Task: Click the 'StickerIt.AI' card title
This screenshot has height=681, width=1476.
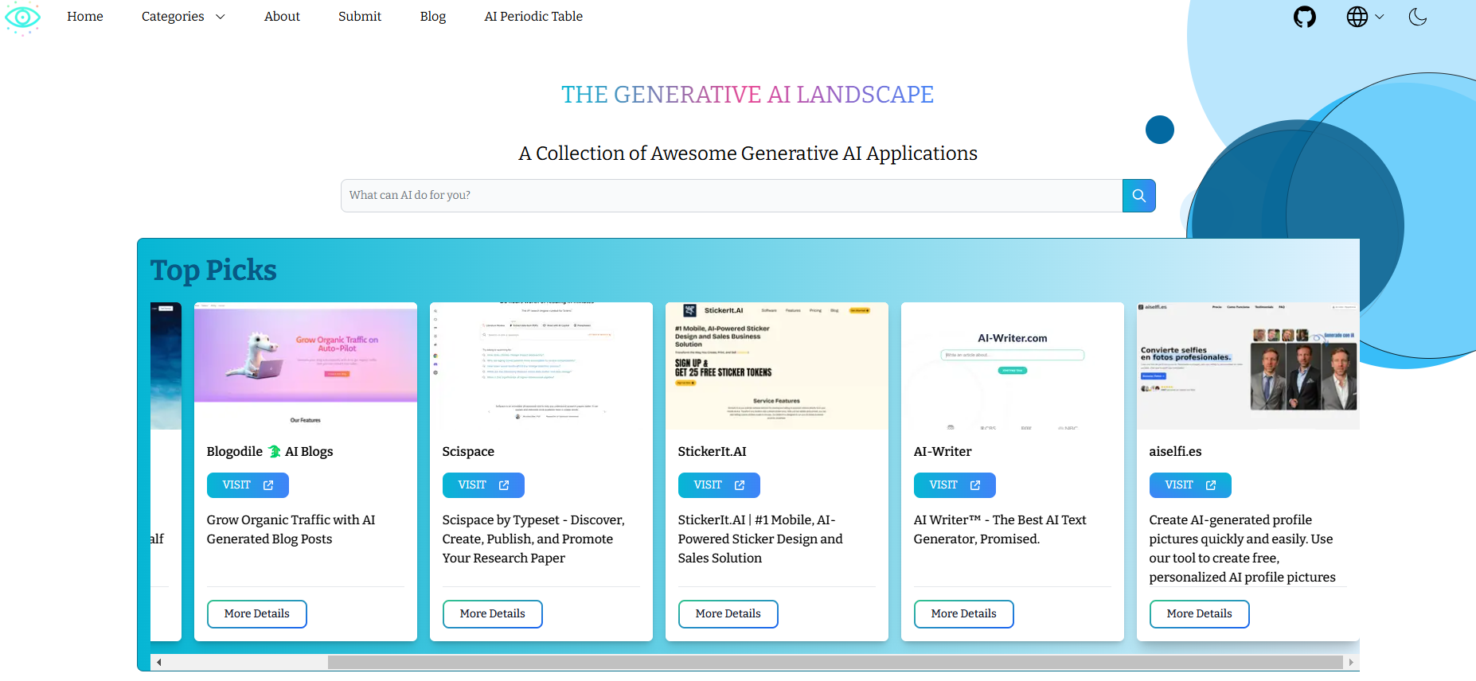Action: pyautogui.click(x=713, y=452)
